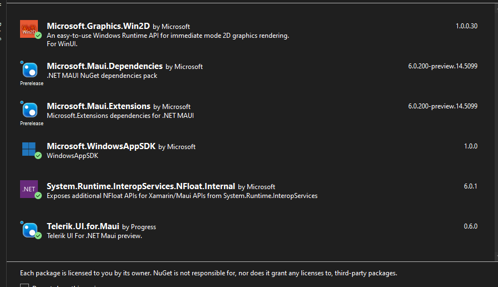The image size is (498, 287).
Task: Click the Microsoft.Maui.Extensions NuGet icon
Action: 29,110
